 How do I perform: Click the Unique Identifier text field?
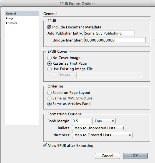(115, 40)
